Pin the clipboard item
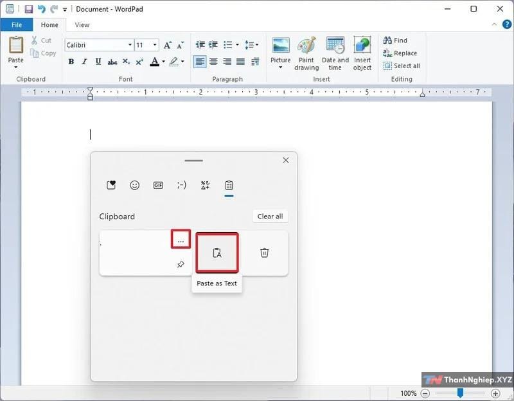The image size is (514, 401). coord(181,264)
